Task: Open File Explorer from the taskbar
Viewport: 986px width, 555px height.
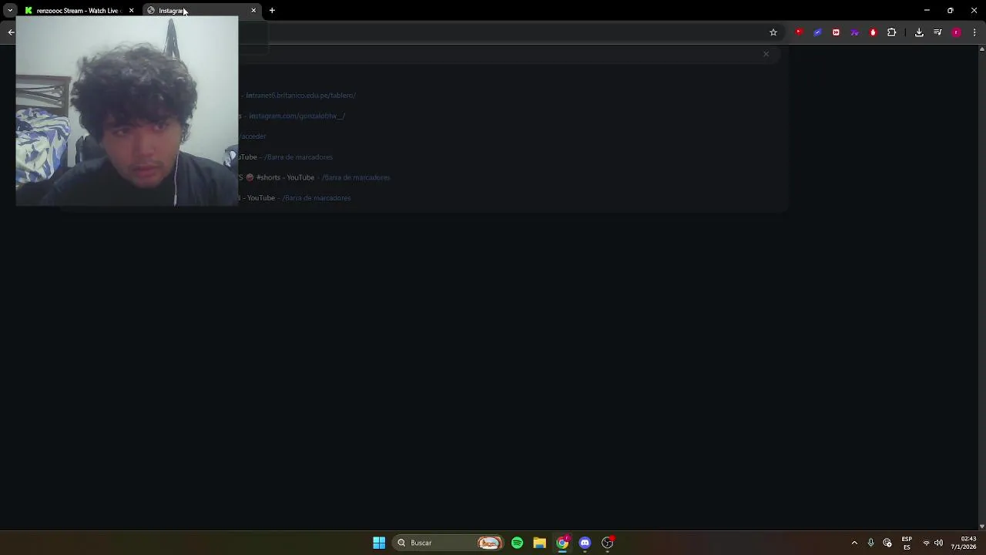Action: tap(539, 543)
